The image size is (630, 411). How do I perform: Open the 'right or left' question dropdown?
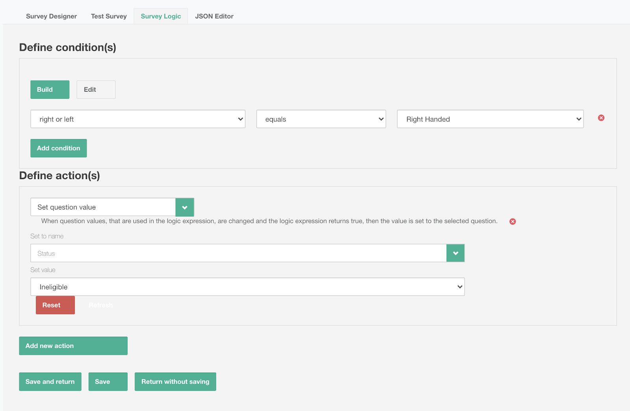[137, 119]
